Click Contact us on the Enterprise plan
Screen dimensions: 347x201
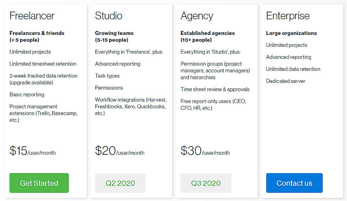tap(294, 183)
